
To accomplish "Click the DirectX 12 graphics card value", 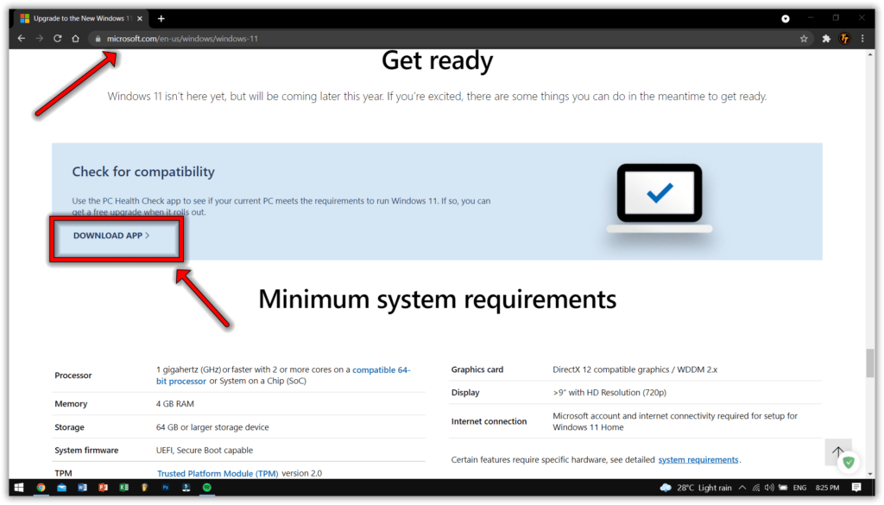I will 635,369.
